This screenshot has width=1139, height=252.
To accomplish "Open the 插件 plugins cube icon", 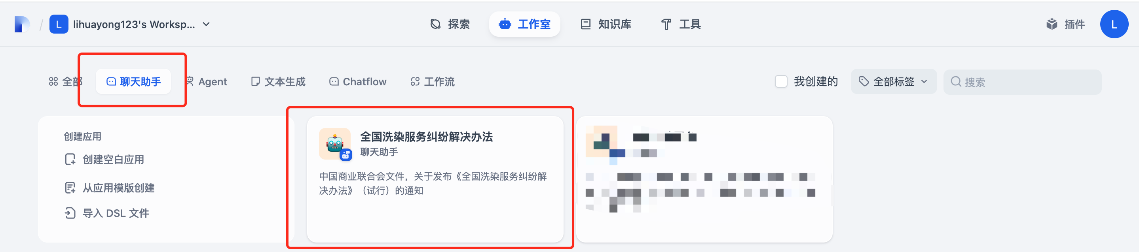I will [1052, 24].
